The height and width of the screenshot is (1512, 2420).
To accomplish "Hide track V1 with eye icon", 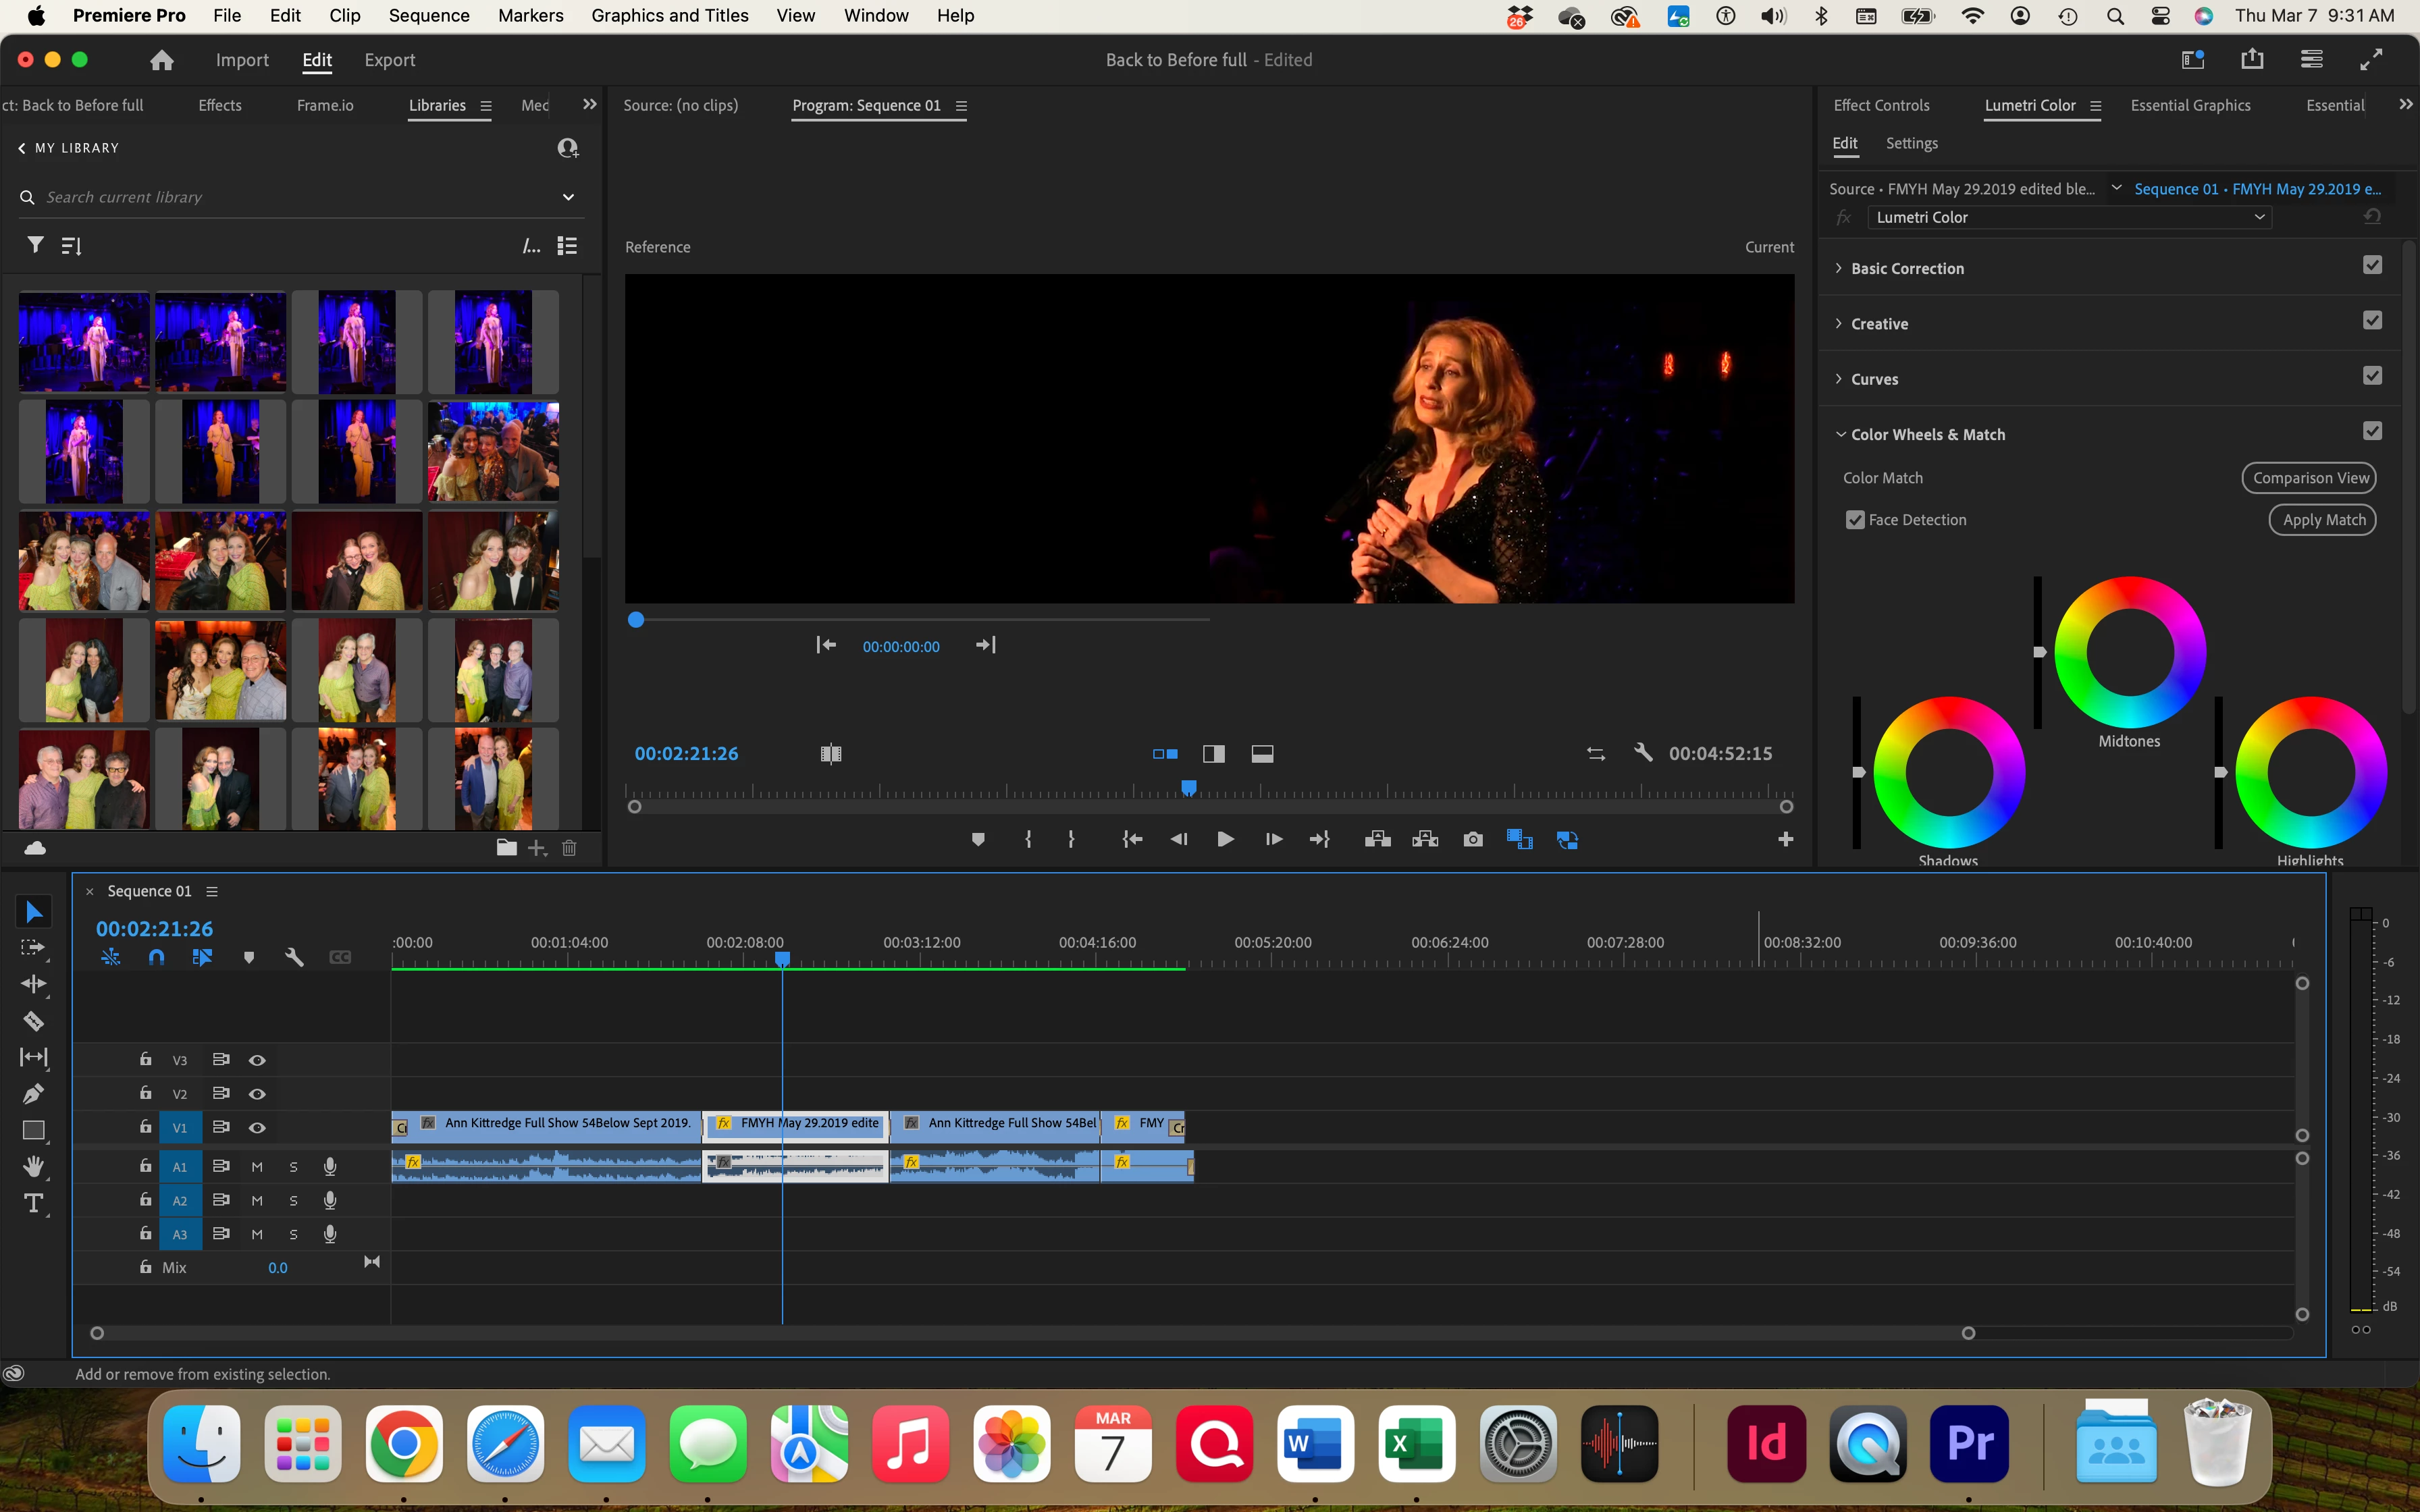I will (257, 1128).
